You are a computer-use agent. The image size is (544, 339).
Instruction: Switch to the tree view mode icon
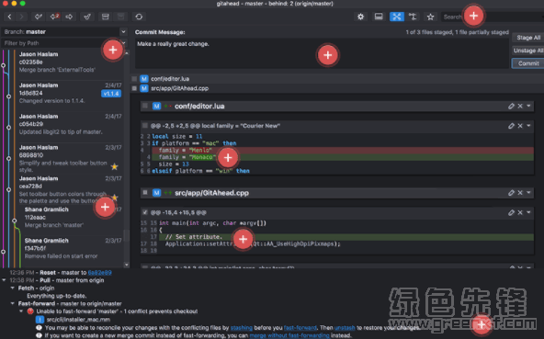click(x=413, y=17)
